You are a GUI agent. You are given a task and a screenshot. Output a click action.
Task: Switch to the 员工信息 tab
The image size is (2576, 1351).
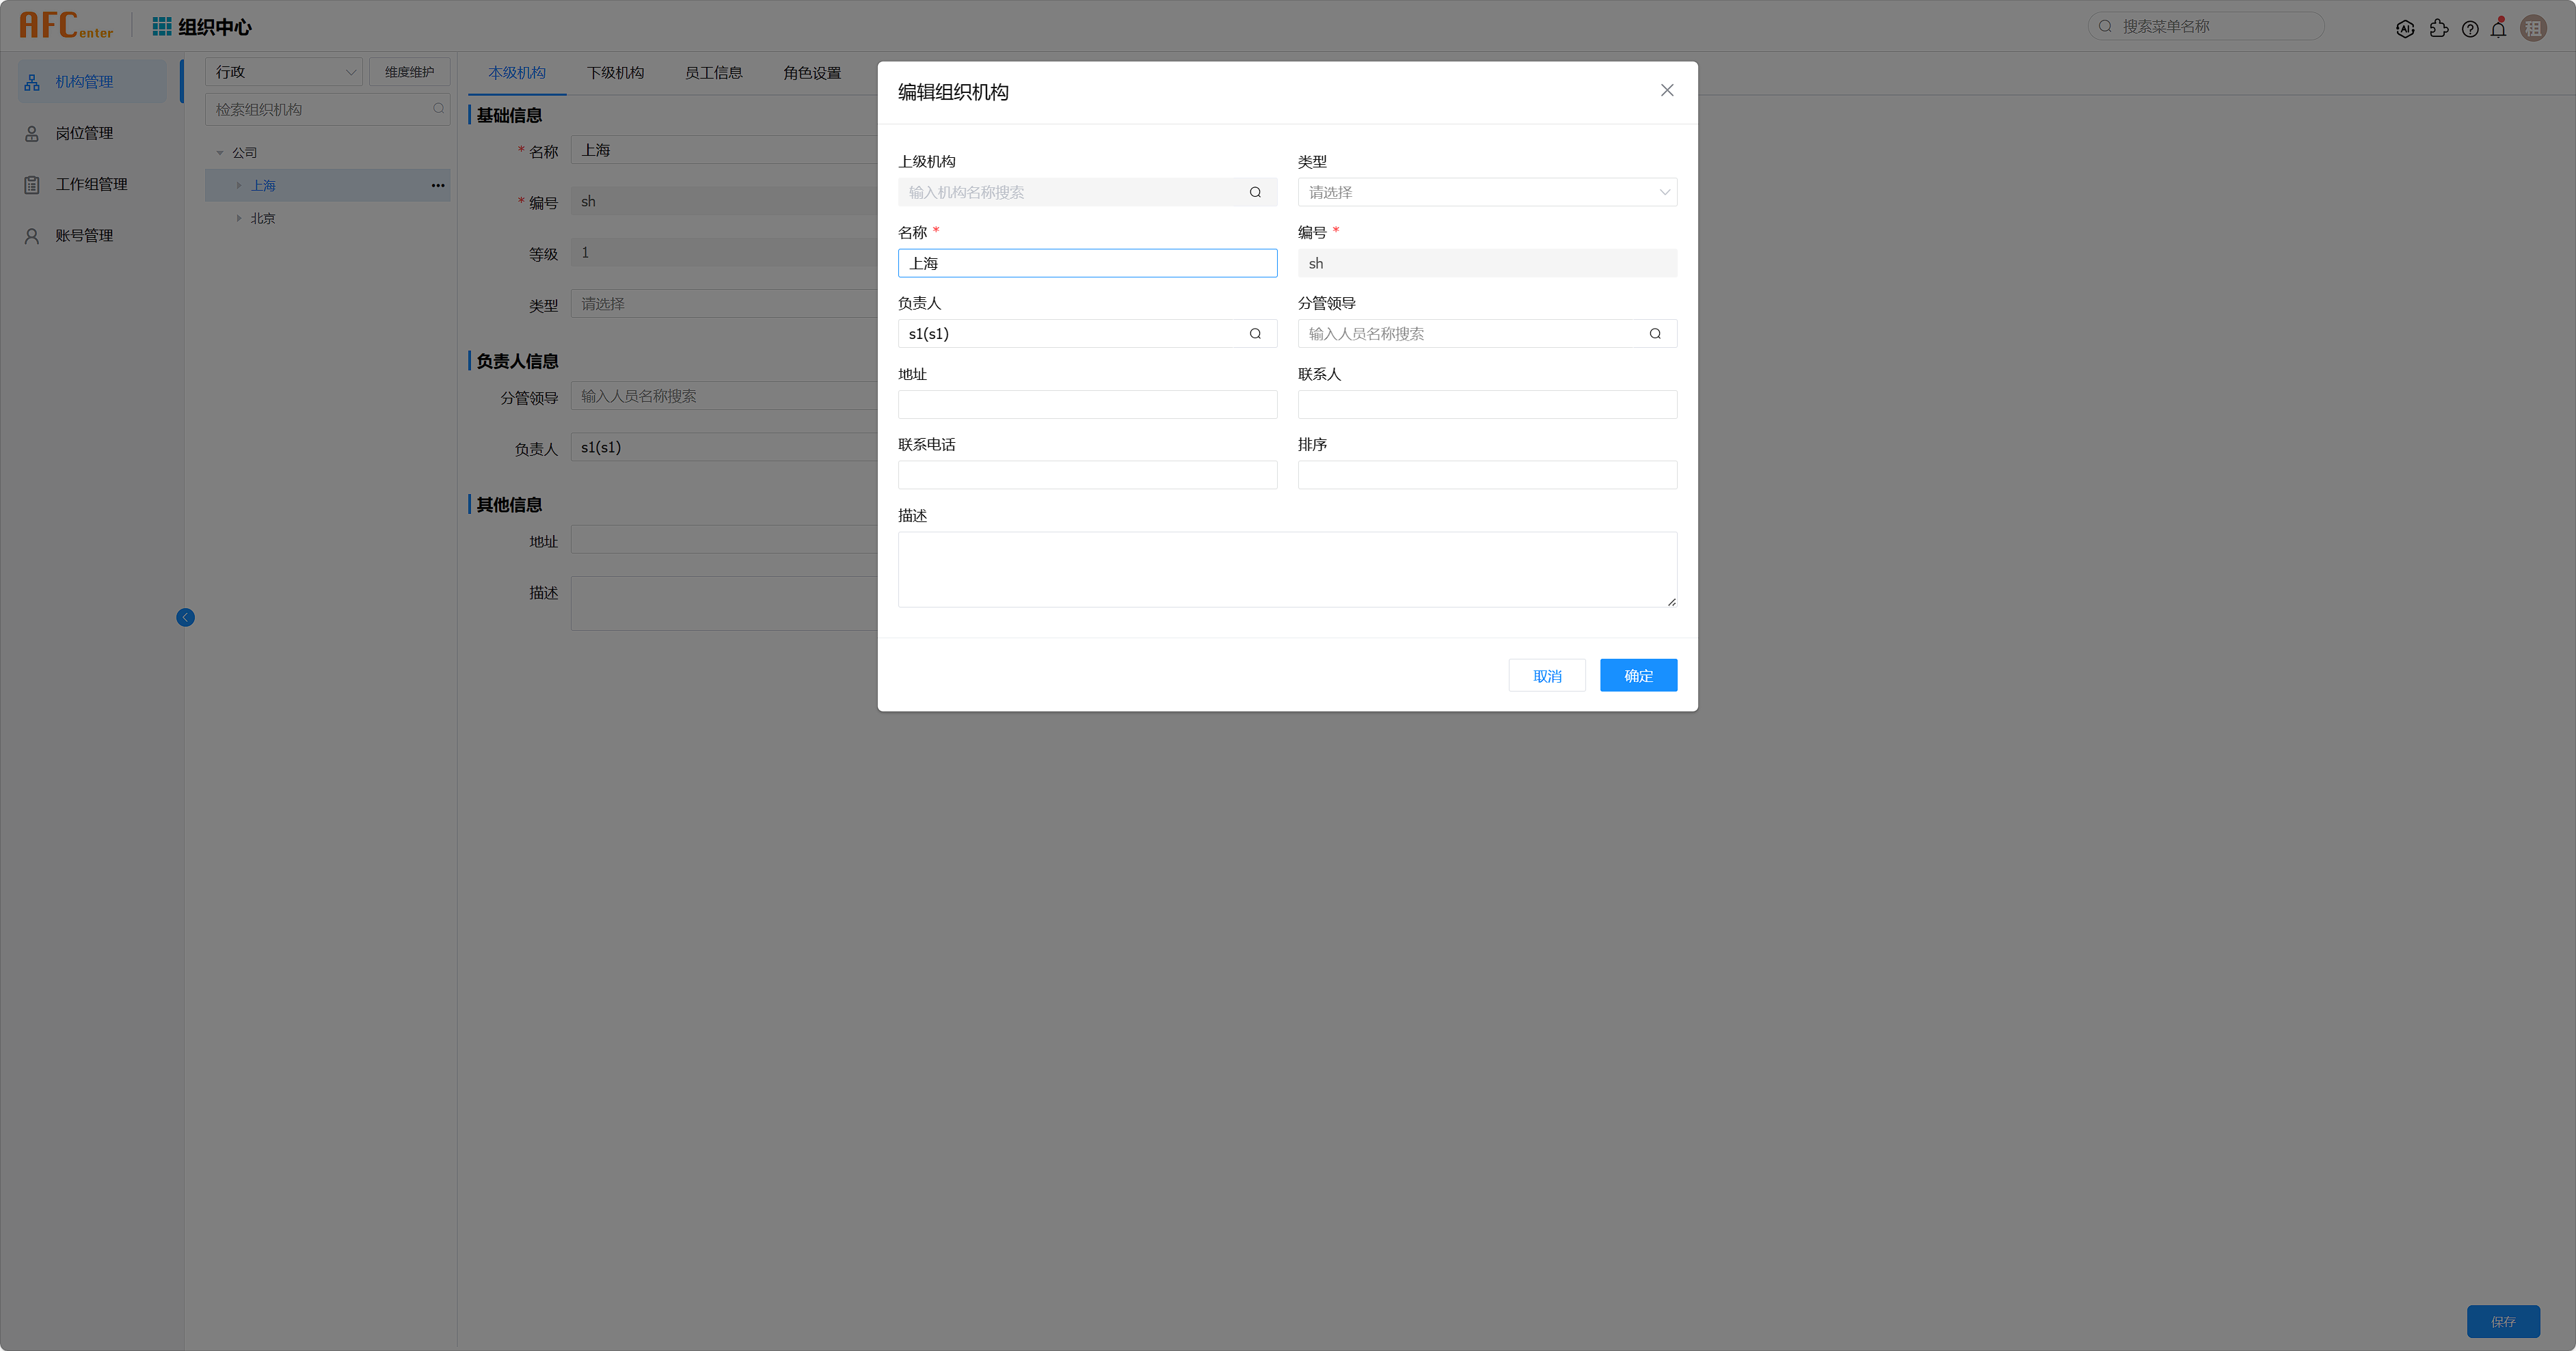point(713,73)
